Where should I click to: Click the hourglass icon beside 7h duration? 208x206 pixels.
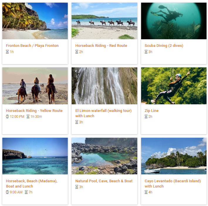coord(26,192)
